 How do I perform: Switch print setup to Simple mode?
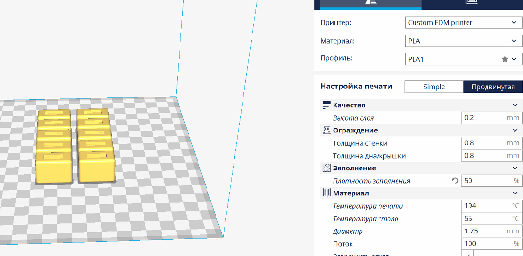tap(434, 87)
